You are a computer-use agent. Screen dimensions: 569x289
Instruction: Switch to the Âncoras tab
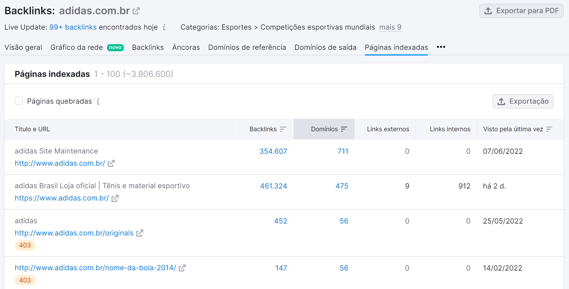tap(186, 47)
